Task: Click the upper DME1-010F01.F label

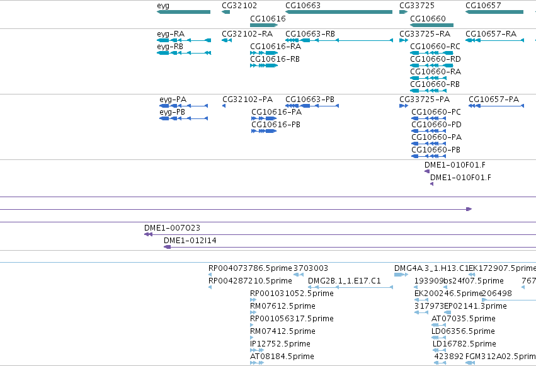Action: 455,165
